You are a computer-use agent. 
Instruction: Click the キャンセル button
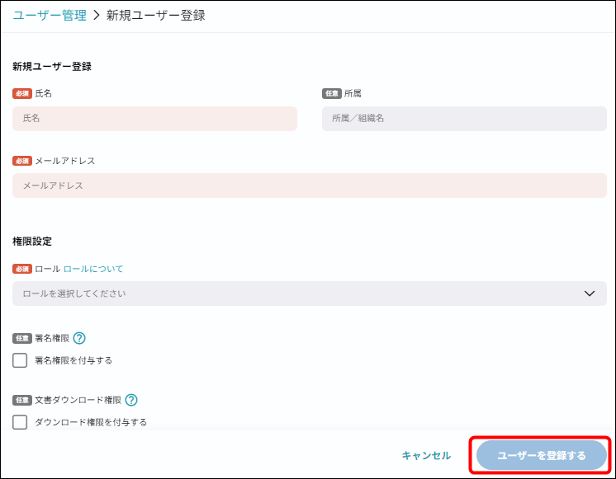pyautogui.click(x=426, y=455)
